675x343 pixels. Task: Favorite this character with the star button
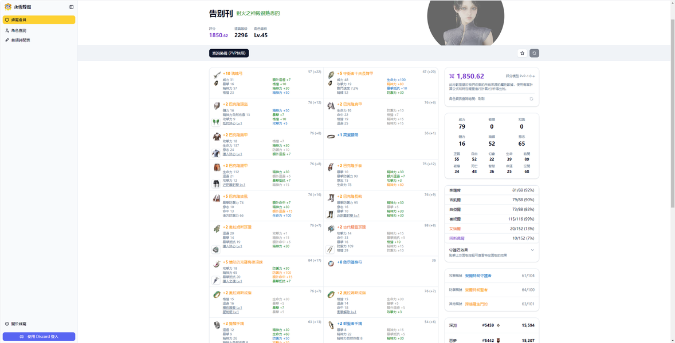tap(522, 53)
